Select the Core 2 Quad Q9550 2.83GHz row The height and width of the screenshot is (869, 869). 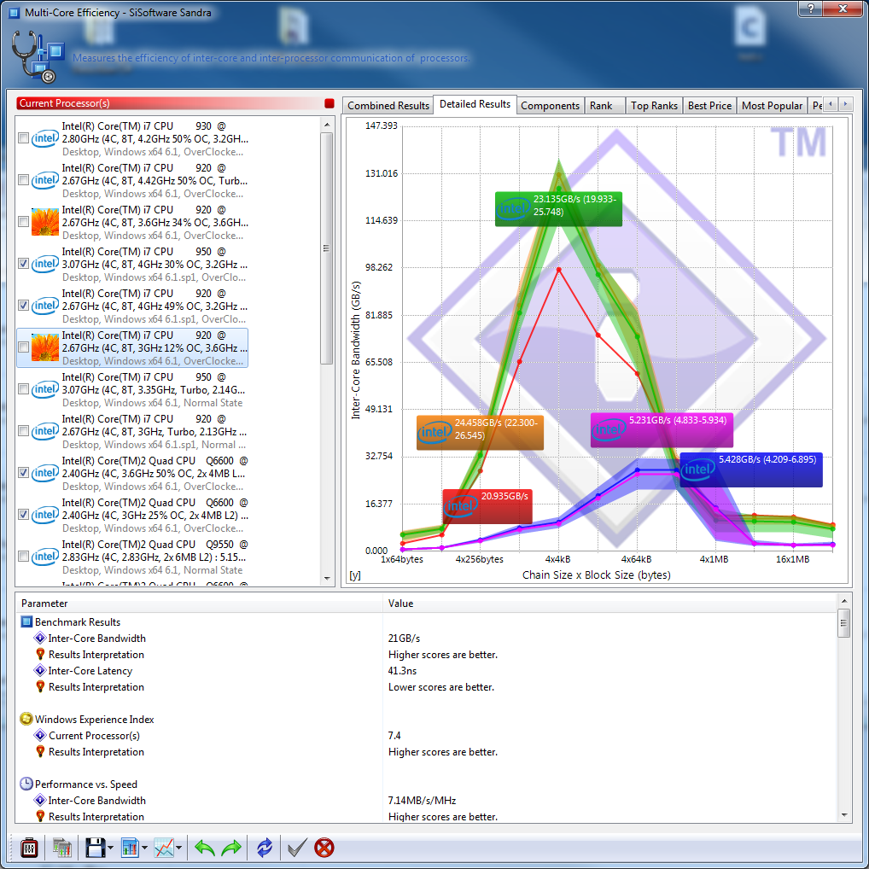click(x=132, y=557)
